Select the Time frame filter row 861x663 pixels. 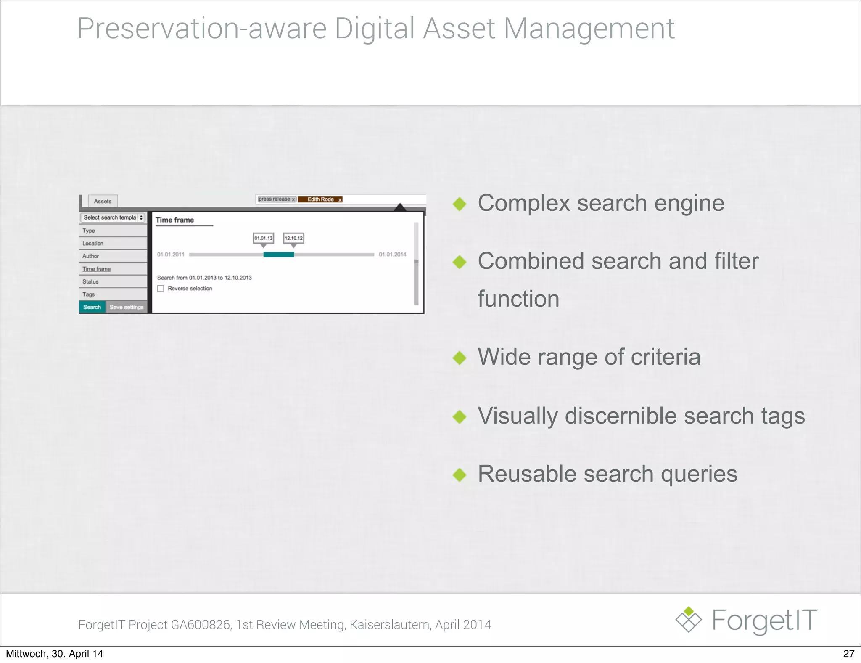[x=113, y=269]
